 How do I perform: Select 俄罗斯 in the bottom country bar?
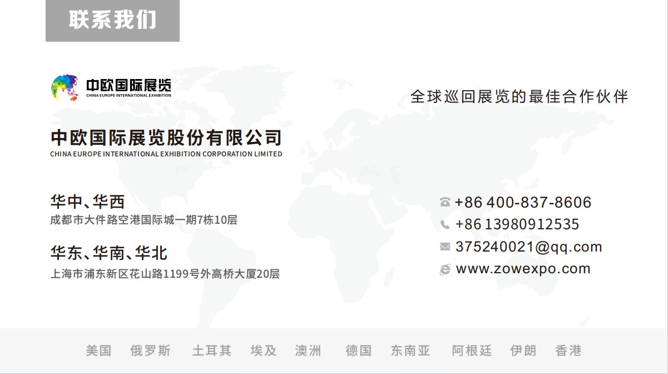[x=150, y=351]
